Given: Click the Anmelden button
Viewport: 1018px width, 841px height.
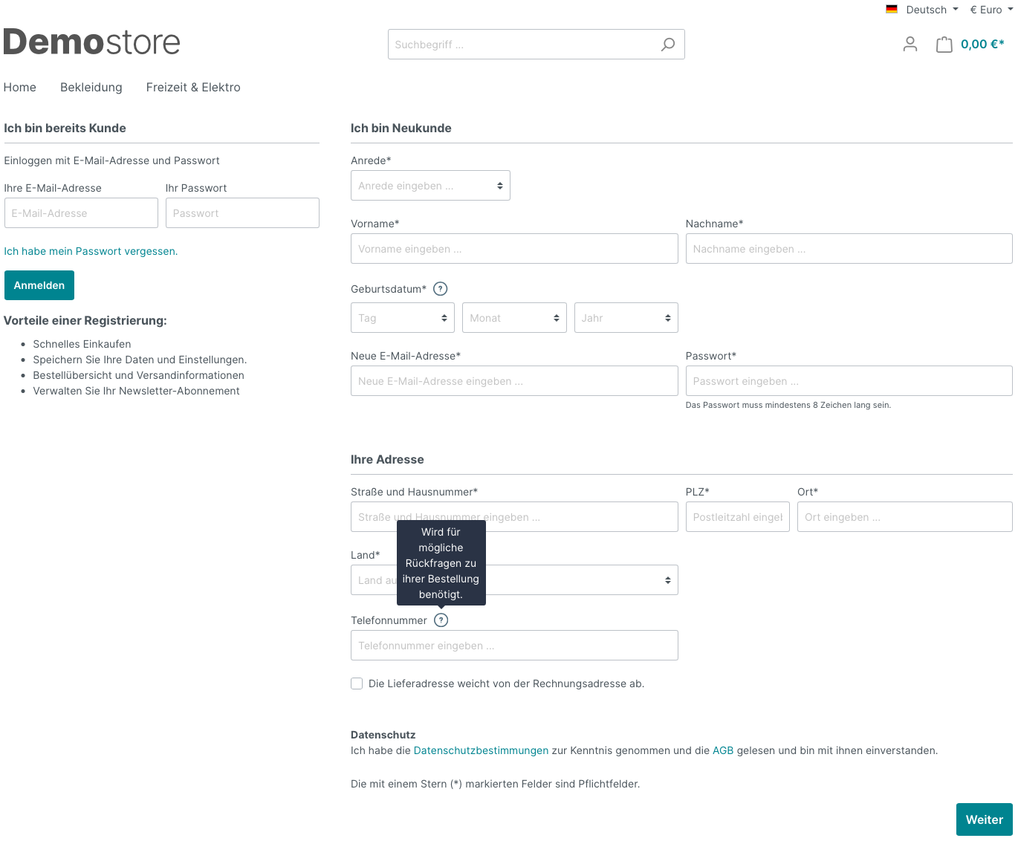Looking at the screenshot, I should click(39, 285).
